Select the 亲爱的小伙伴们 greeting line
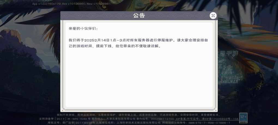The image size is (278, 125). tap(83, 29)
